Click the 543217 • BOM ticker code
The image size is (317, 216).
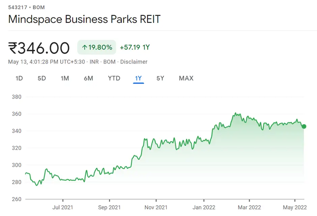tap(26, 7)
